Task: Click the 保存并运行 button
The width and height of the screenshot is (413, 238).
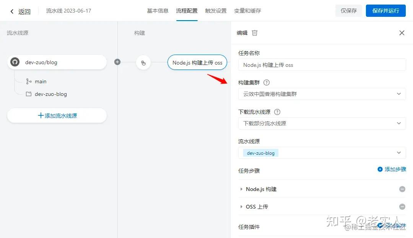Action: pos(385,11)
